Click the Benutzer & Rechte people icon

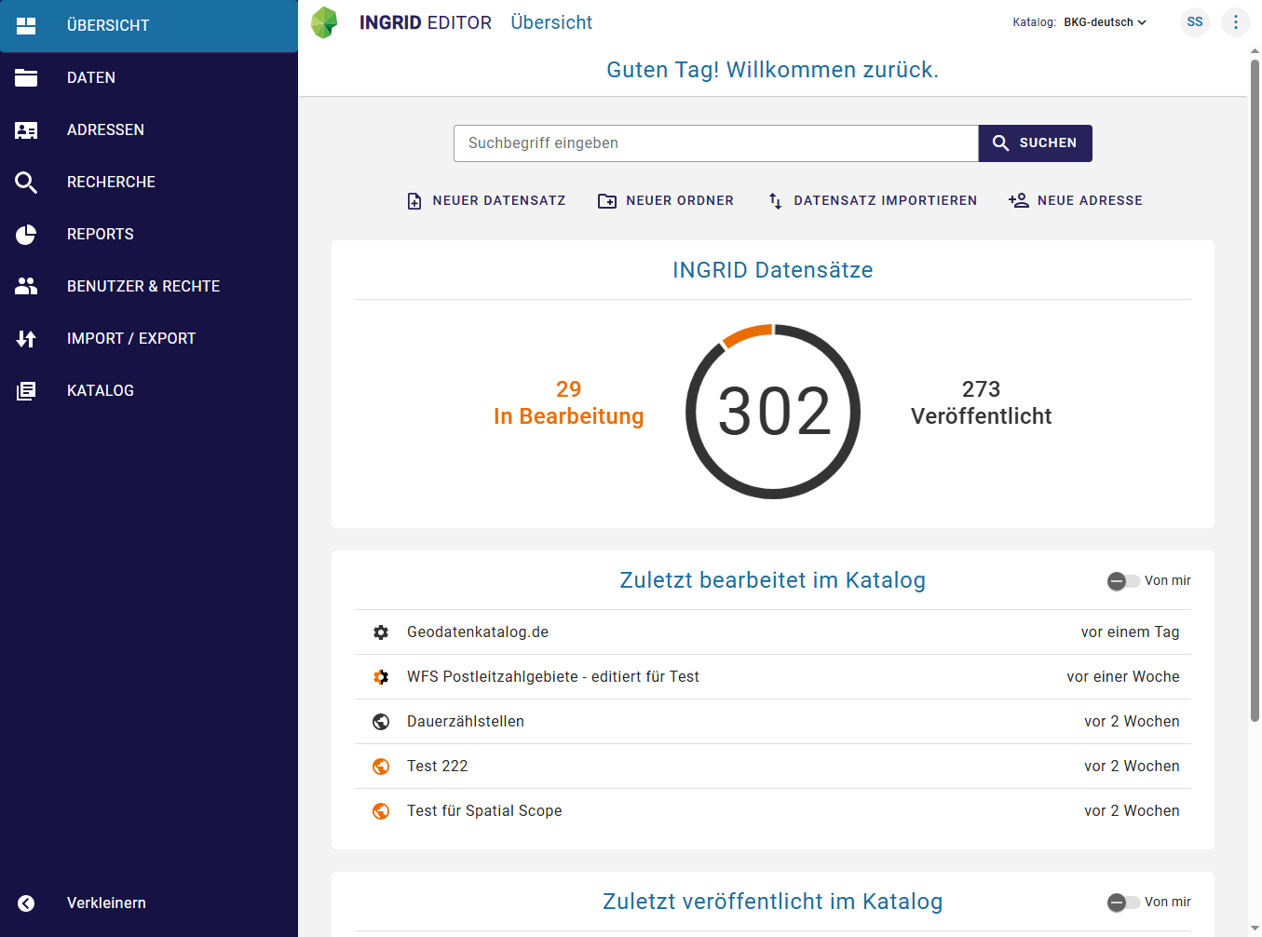point(26,287)
